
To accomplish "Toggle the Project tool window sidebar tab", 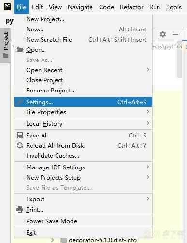I will 6,45.
